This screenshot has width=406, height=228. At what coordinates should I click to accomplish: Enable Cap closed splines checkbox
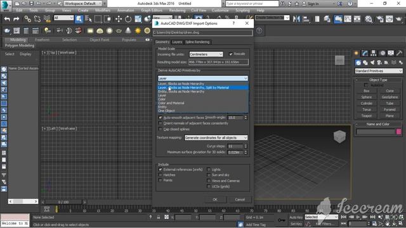(x=160, y=129)
